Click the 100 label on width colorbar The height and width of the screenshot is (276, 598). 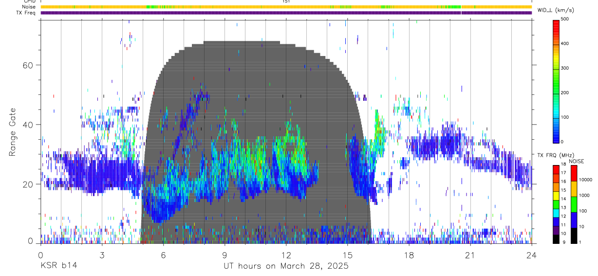tap(565, 117)
